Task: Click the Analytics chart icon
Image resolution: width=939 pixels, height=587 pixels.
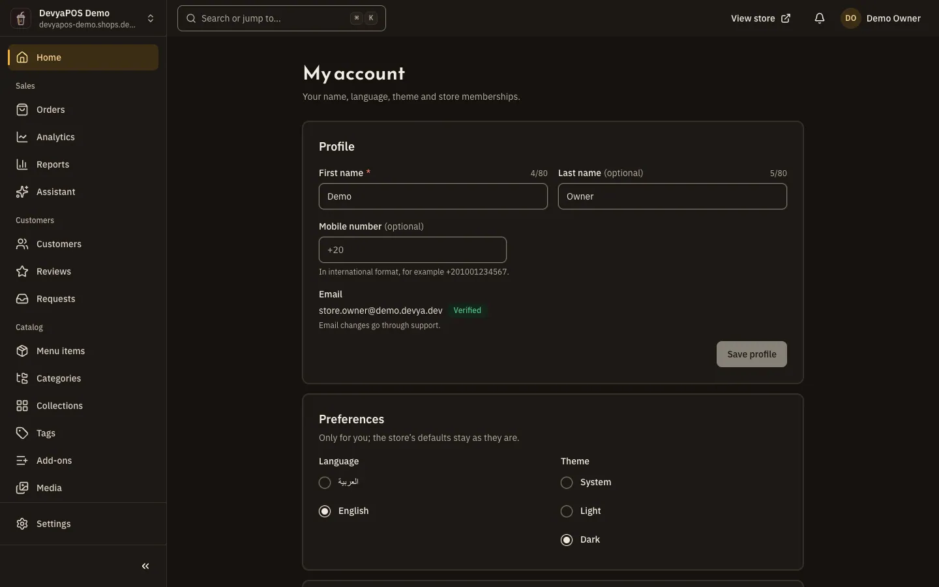Action: click(22, 137)
